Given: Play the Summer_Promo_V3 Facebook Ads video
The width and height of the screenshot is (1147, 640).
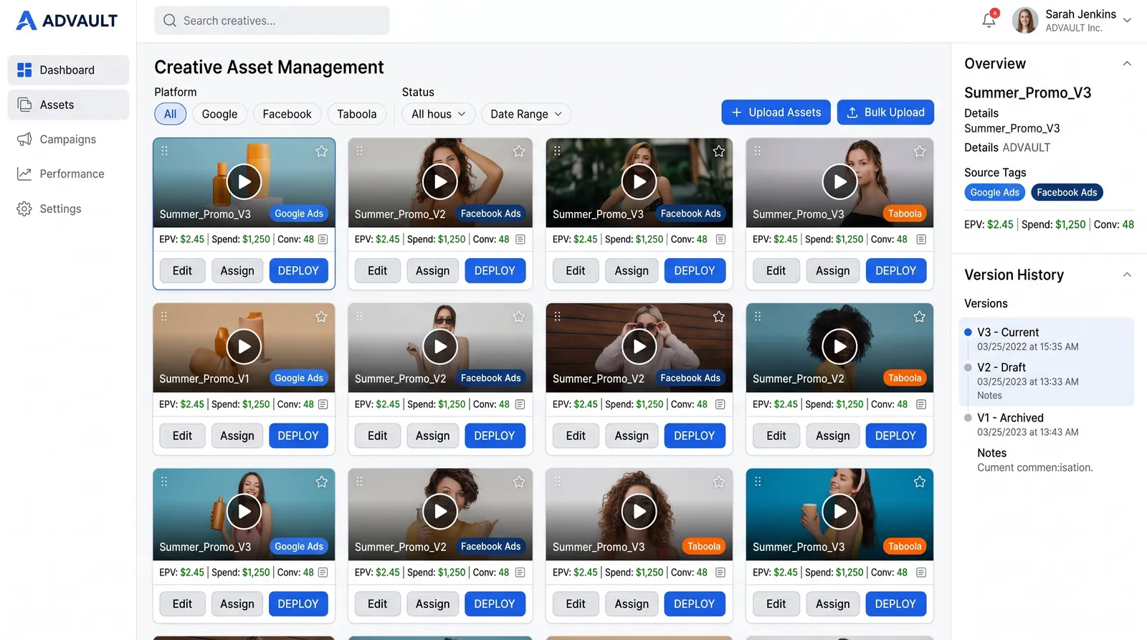Looking at the screenshot, I should tap(639, 182).
